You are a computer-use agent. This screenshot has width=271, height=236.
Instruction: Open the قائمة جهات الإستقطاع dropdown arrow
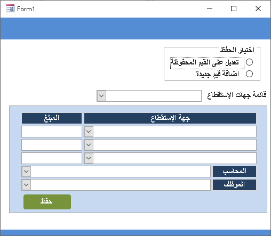pyautogui.click(x=101, y=96)
